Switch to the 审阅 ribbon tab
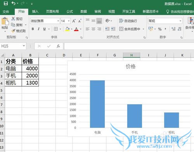The width and height of the screenshot is (194, 152). point(97,12)
